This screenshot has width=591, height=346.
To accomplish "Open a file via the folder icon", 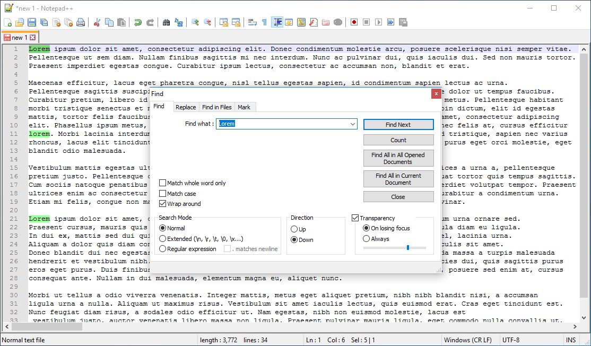I will click(x=20, y=23).
